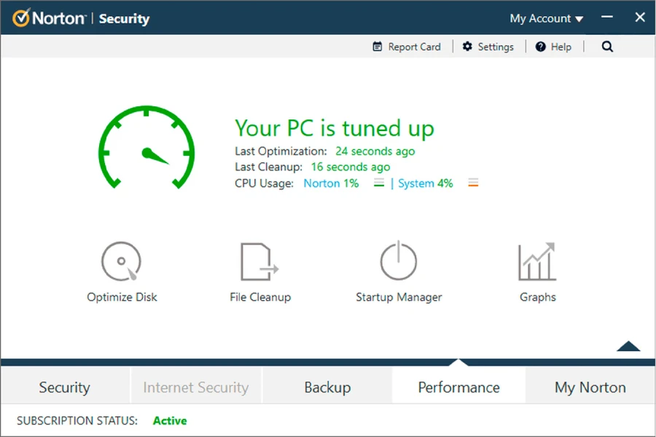Click the Optimize Disk label
The width and height of the screenshot is (656, 437).
(122, 297)
